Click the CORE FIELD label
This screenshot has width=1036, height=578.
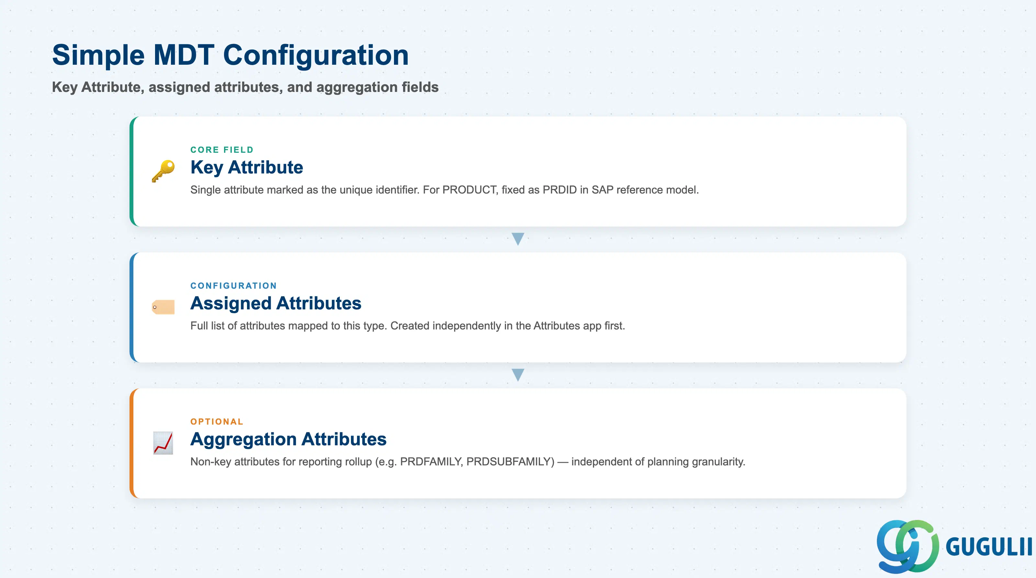(x=222, y=150)
